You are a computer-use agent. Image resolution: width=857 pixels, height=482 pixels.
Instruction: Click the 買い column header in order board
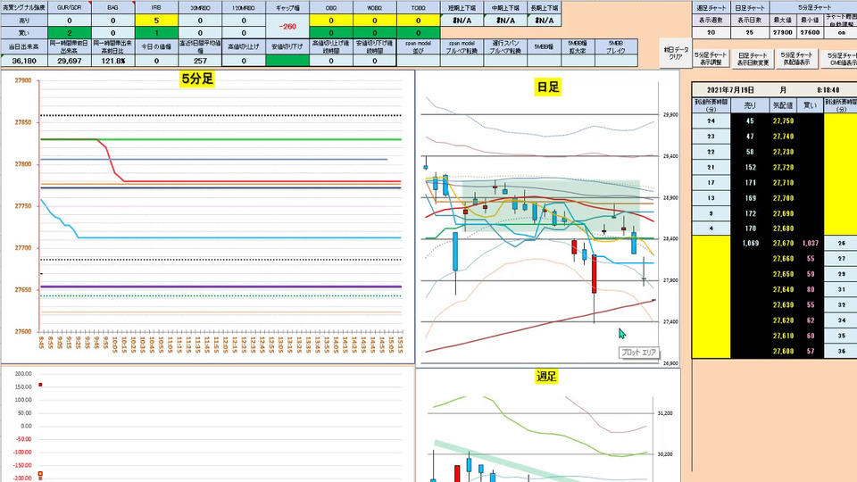(x=810, y=105)
